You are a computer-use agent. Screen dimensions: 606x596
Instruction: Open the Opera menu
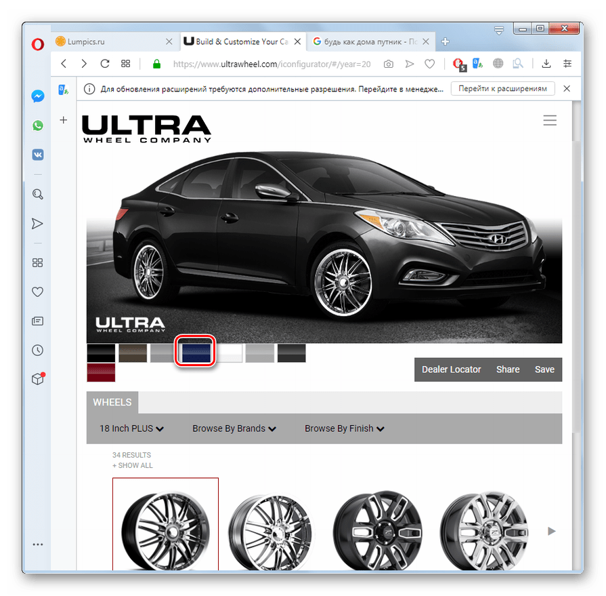(x=37, y=44)
